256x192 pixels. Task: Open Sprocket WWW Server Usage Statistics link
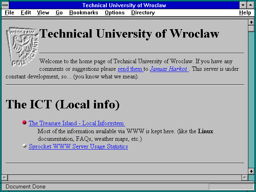tap(78, 146)
